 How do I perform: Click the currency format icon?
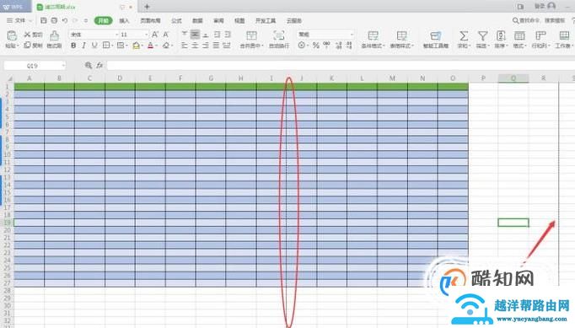302,46
